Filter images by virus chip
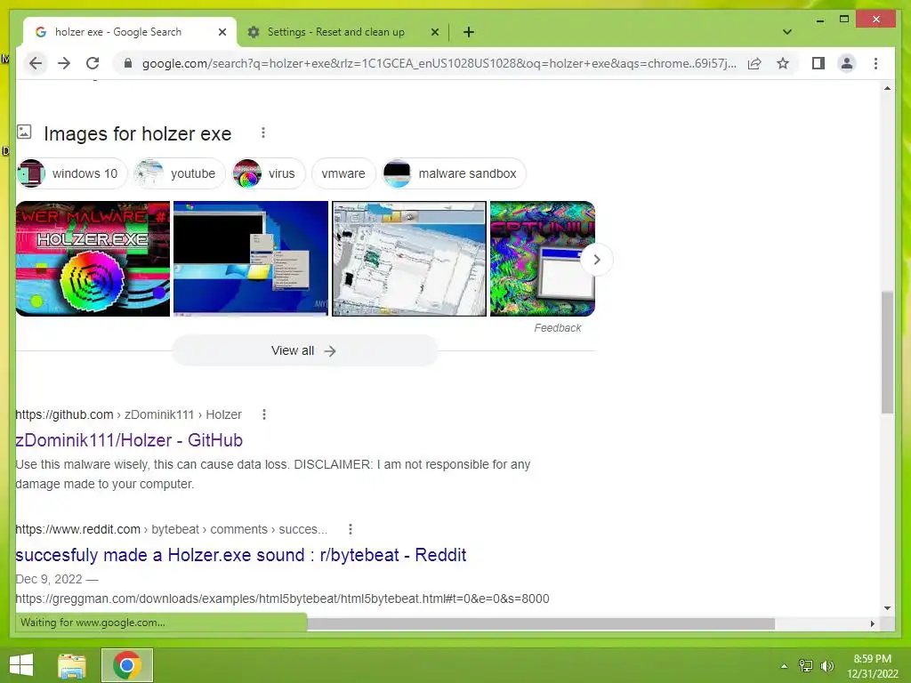Screen dimensions: 911x683 pos(269,173)
